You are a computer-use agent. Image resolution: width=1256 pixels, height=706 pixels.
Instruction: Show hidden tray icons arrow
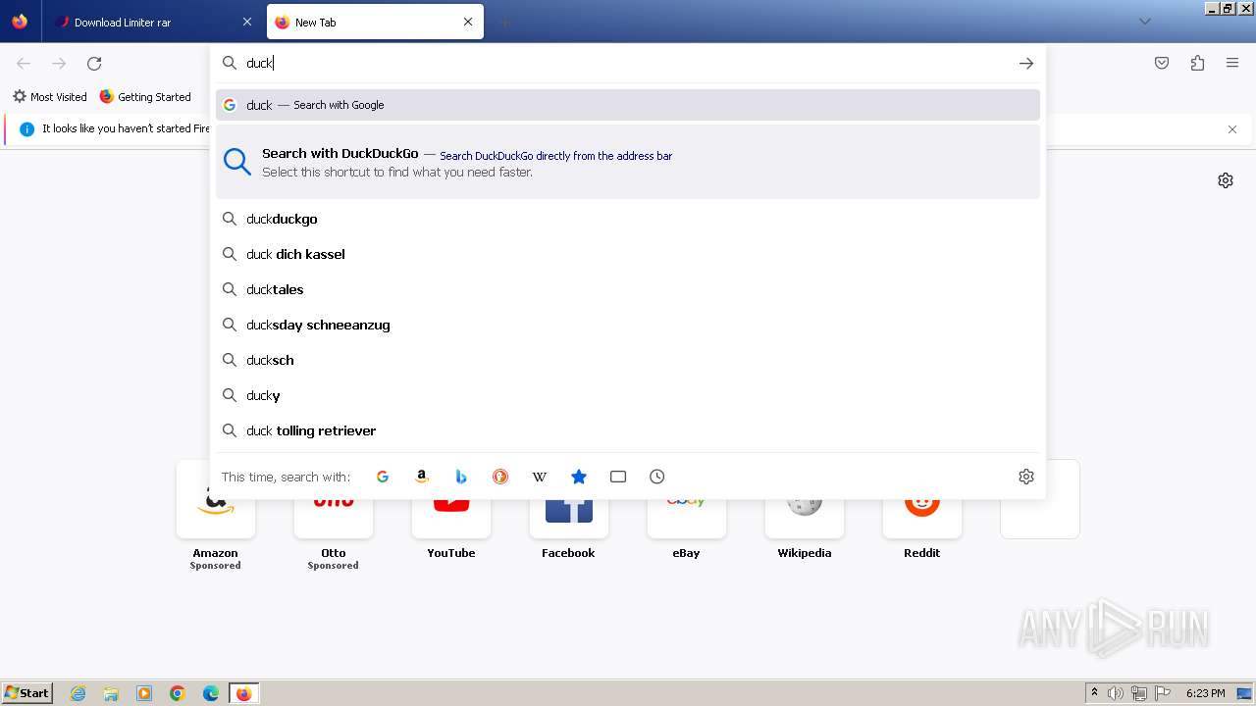click(1094, 692)
